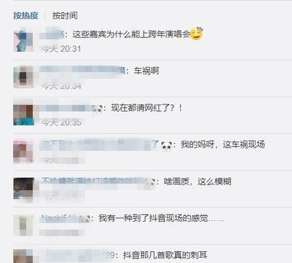Click the 今天 20:31 timestamp
Image resolution: width=292 pixels, height=263 pixels.
coord(62,49)
